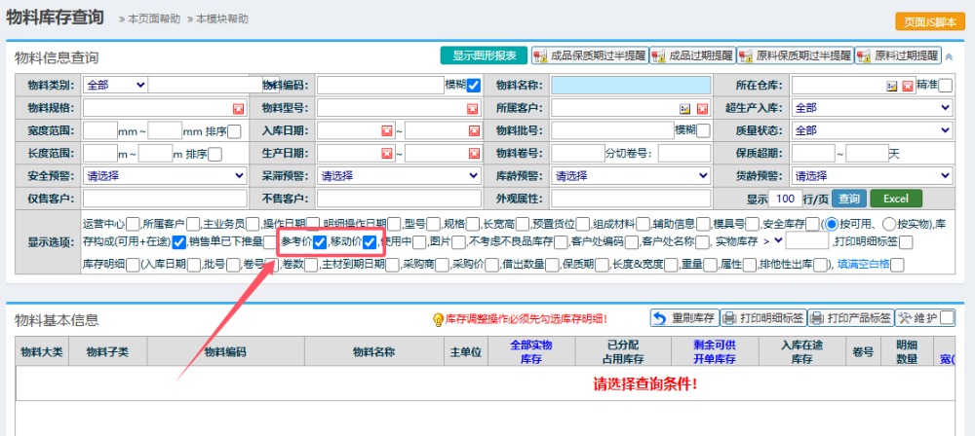Click the 维护 maintenance tool button
The height and width of the screenshot is (436, 975).
[917, 318]
